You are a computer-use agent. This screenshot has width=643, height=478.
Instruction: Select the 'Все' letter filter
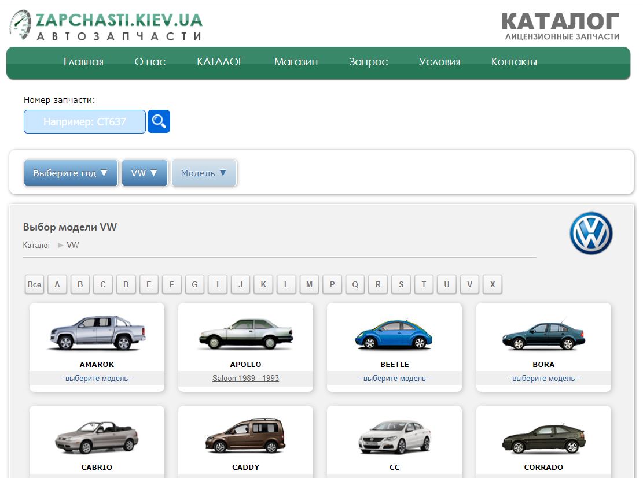coord(34,284)
